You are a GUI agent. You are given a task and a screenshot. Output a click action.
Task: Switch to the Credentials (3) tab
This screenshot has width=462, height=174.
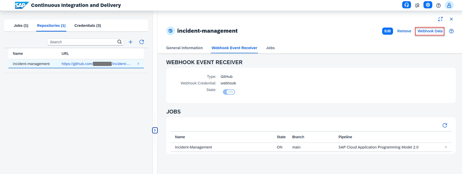click(x=88, y=26)
